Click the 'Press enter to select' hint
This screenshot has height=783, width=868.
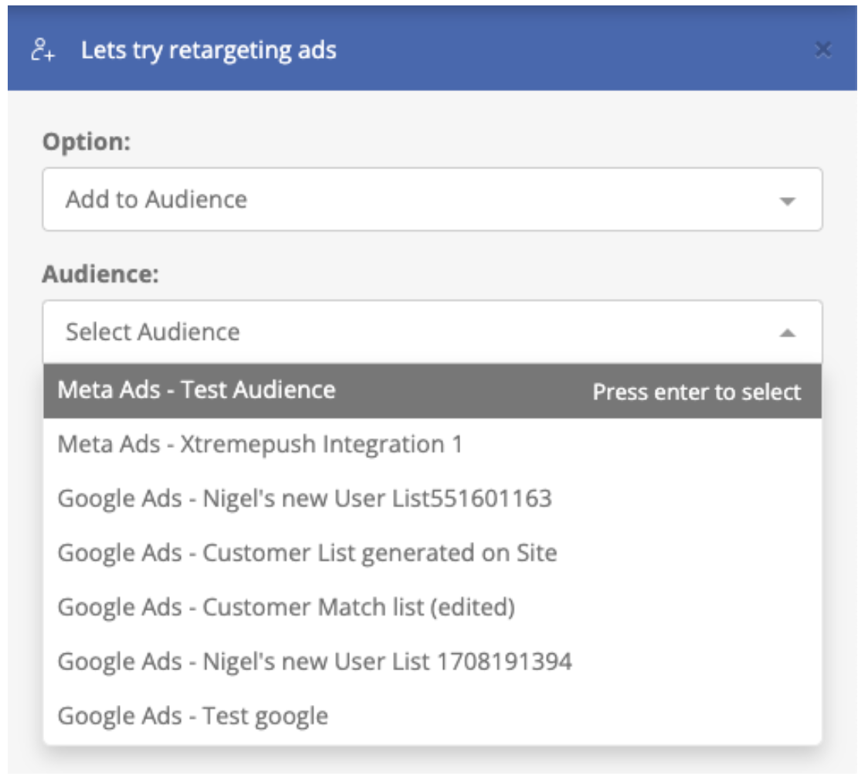tap(697, 391)
